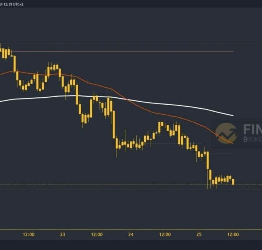
Task: Click the 12:00 label between 23 and 24
Action: click(97, 234)
